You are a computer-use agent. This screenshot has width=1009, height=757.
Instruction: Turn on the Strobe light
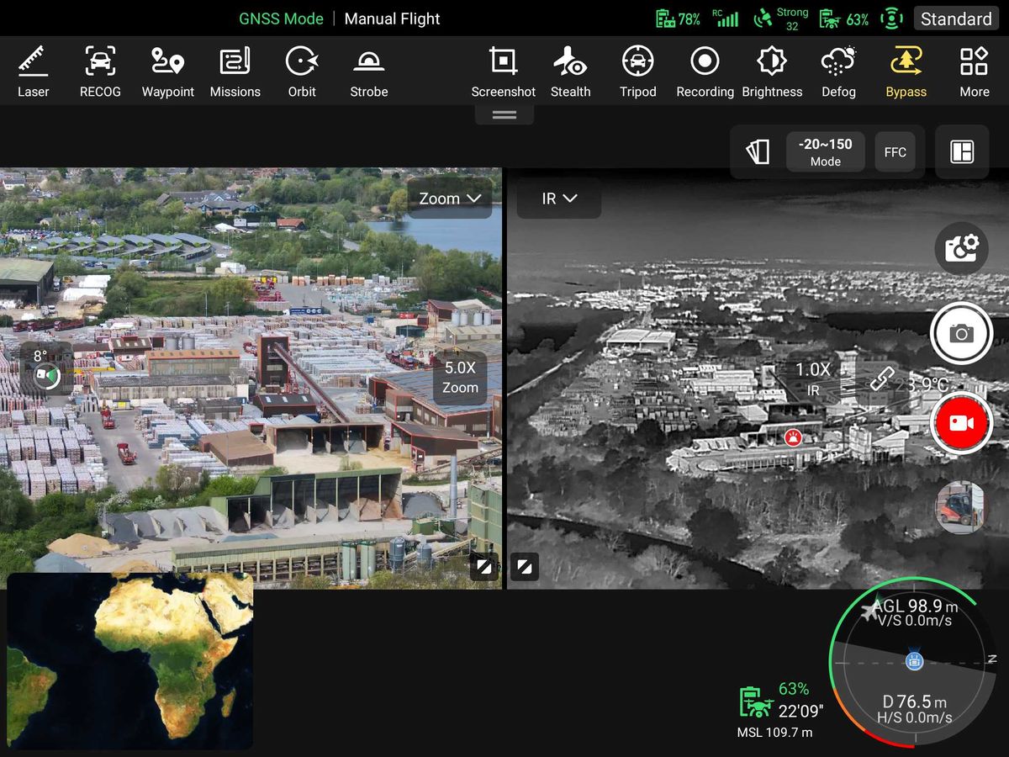pos(368,71)
